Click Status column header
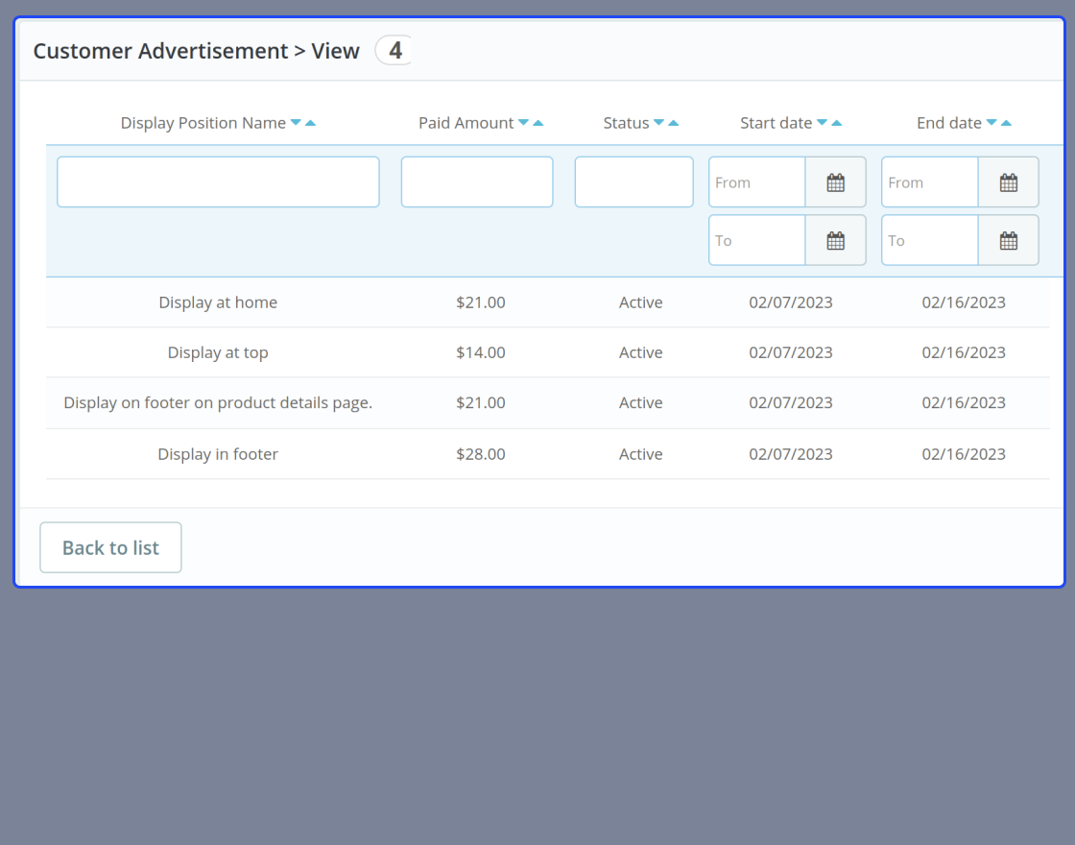Screen dimensions: 1075x845 [x=626, y=123]
